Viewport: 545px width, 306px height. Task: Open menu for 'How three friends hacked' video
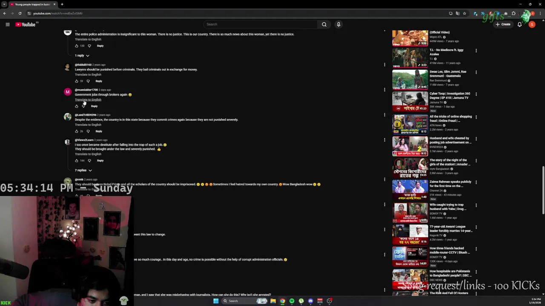[476, 249]
